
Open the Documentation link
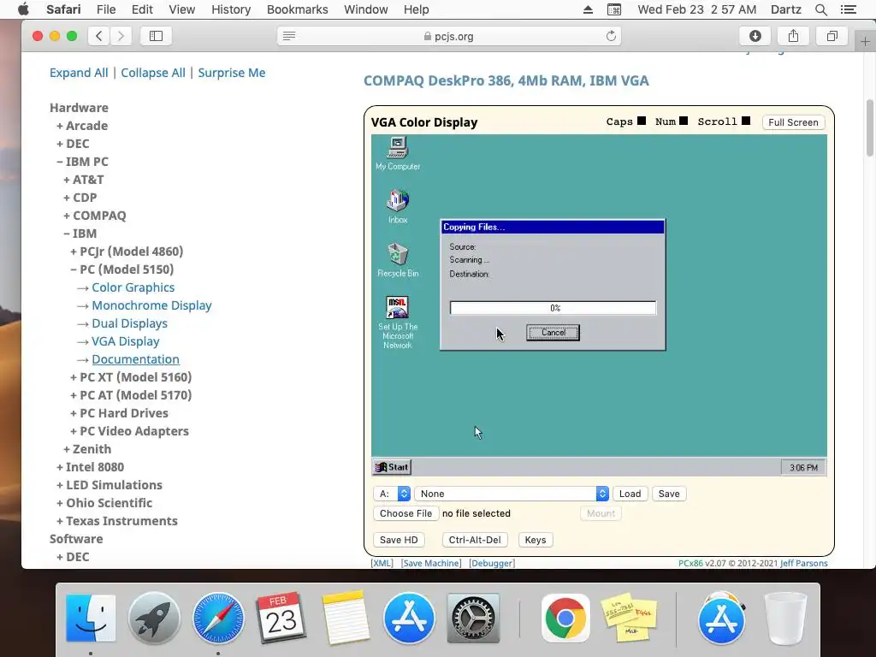[136, 359]
